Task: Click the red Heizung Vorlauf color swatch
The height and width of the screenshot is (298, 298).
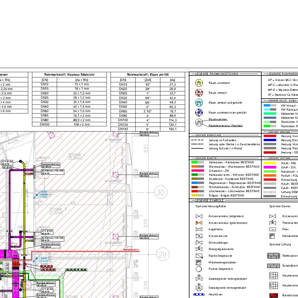Action: 269,136
